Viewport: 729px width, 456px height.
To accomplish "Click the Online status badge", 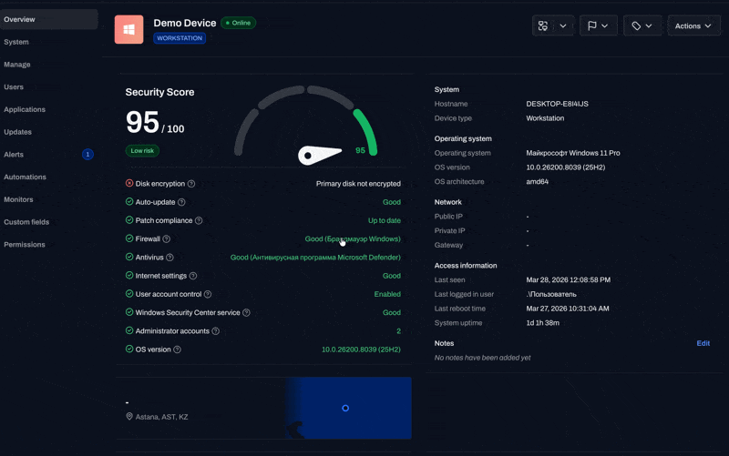I will click(238, 23).
